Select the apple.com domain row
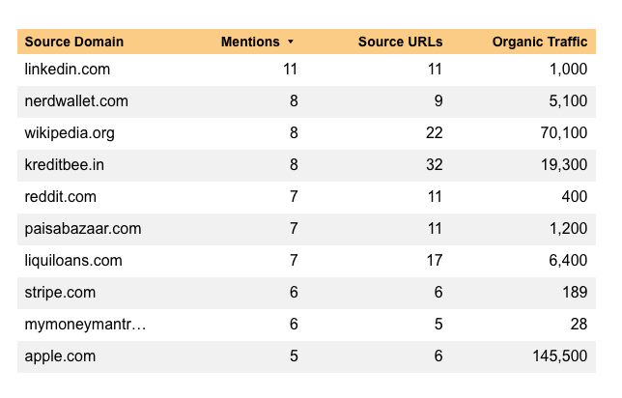The width and height of the screenshot is (622, 398). 60,355
